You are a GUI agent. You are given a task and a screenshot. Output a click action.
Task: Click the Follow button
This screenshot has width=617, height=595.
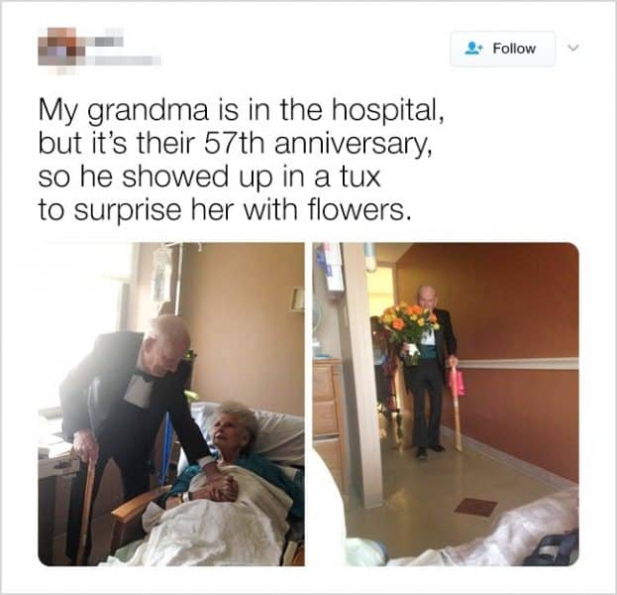[503, 49]
